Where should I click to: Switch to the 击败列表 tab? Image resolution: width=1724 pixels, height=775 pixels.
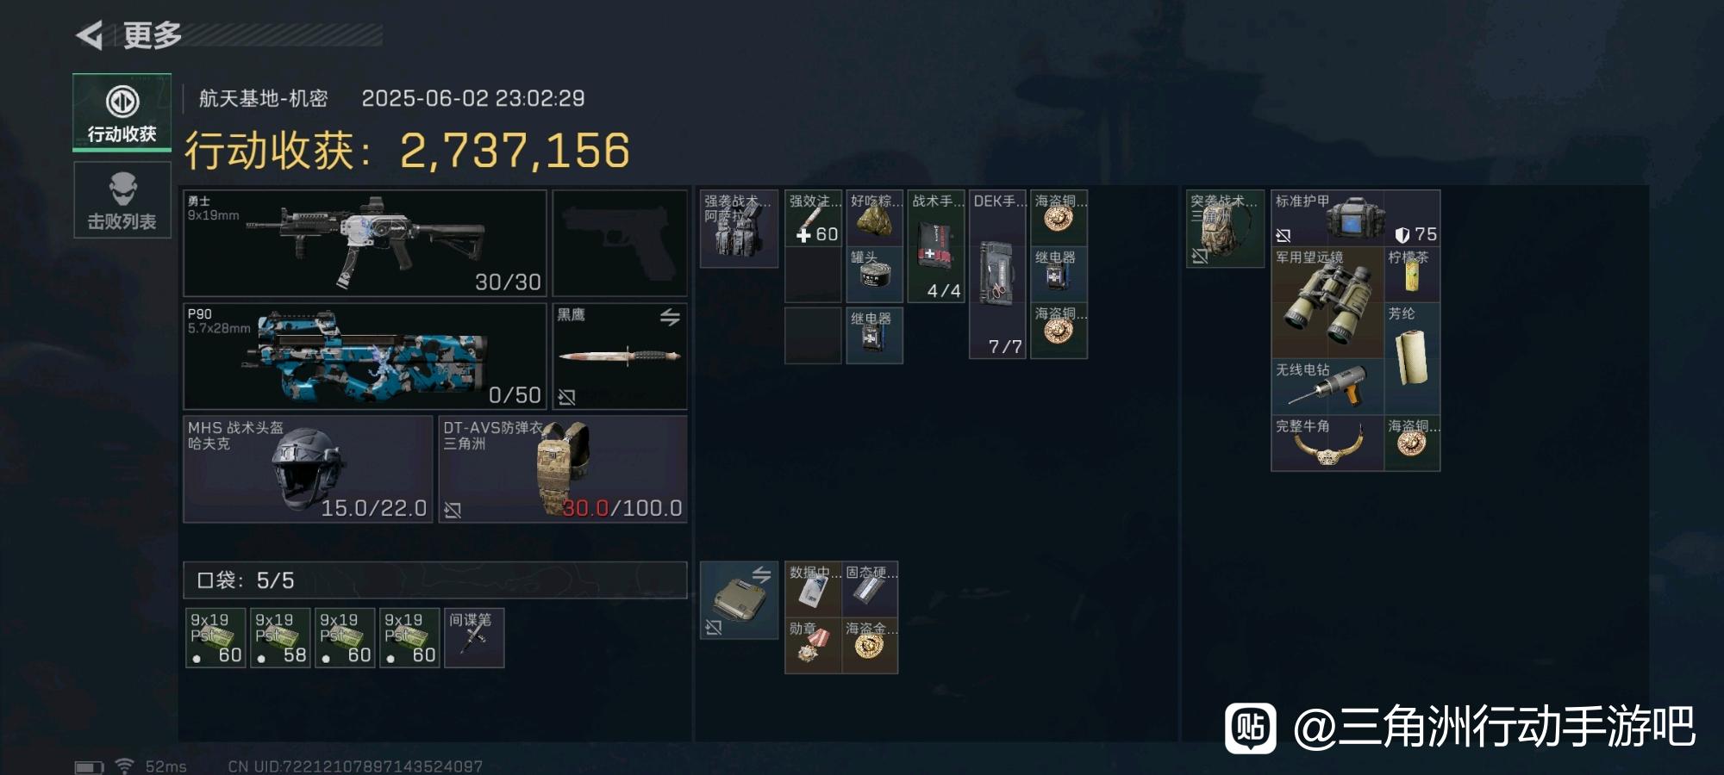[122, 201]
